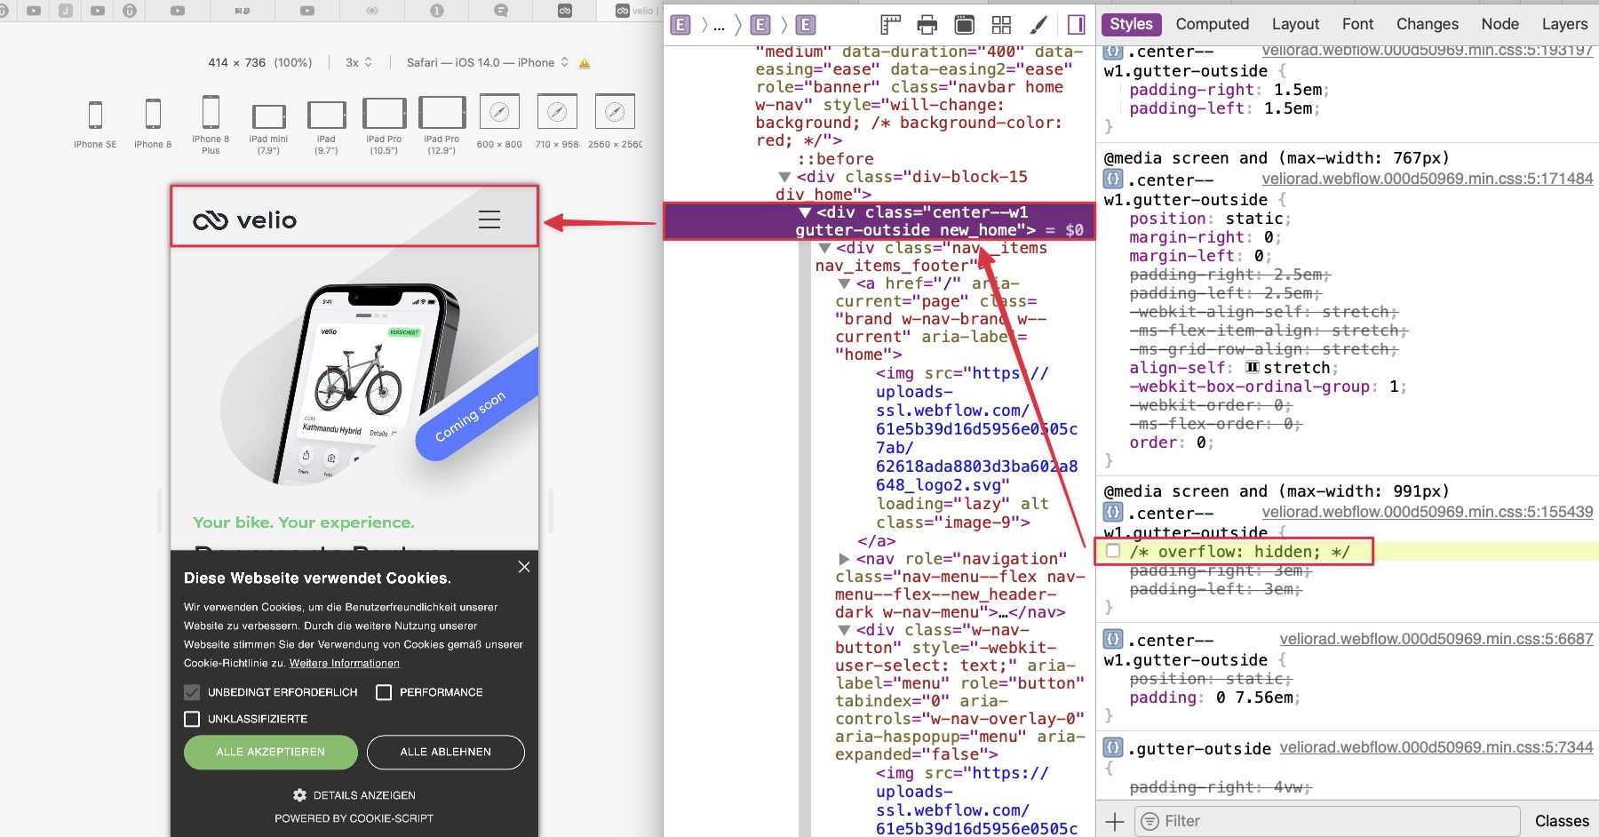This screenshot has width=1599, height=837.
Task: Toggle the Unbedingt Erforderlich cookie checkbox
Action: (192, 692)
